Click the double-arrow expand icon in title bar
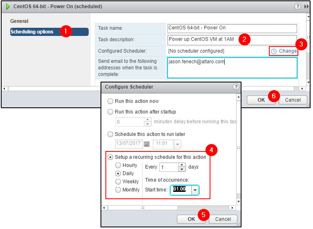 coord(306,7)
